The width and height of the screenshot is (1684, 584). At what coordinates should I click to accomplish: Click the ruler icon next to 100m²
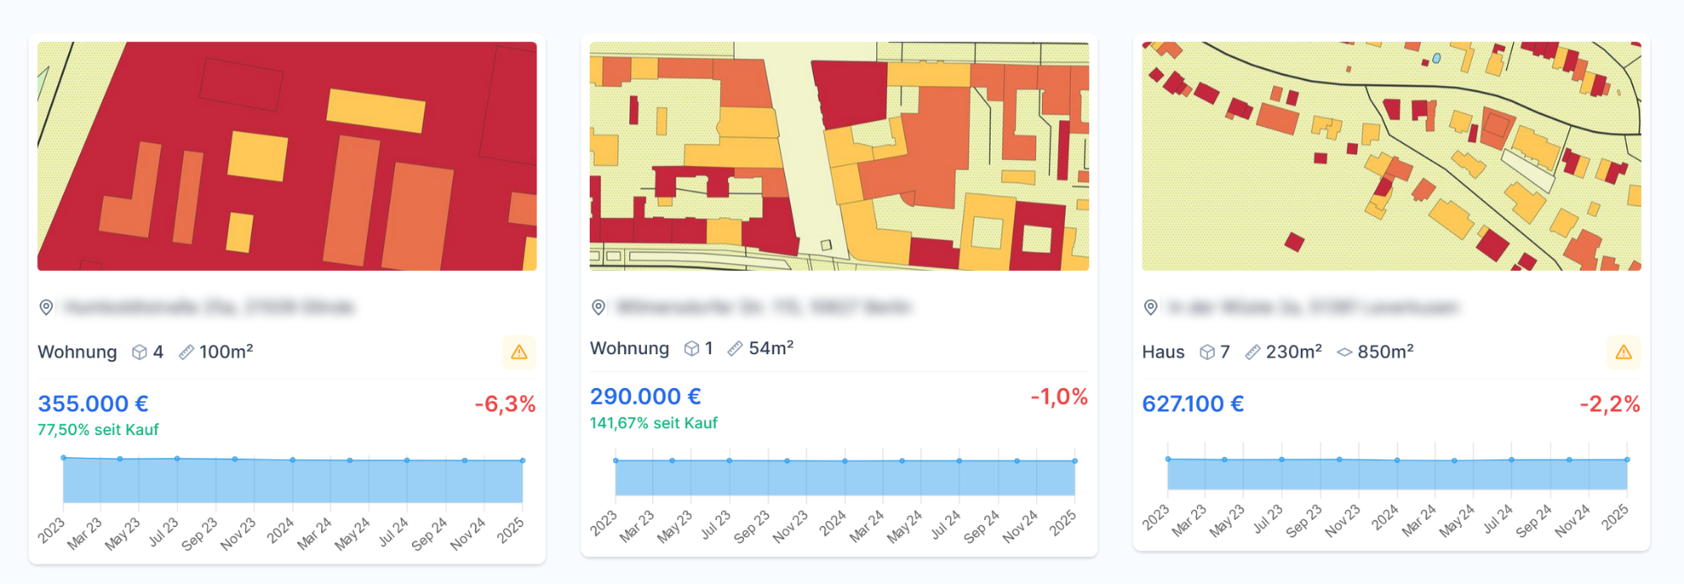[x=186, y=353]
